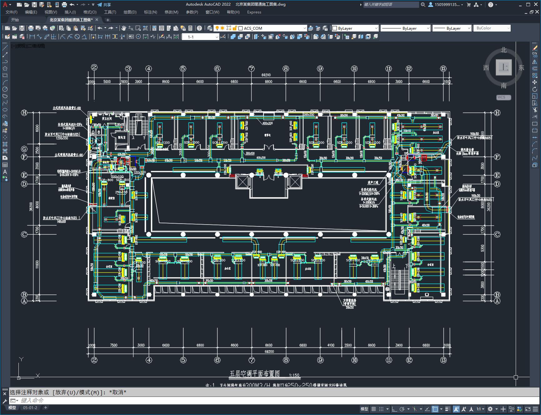Viewport: 541px width, 415px height.
Task: Select the Diameter dimension tool
Action: click(77, 37)
